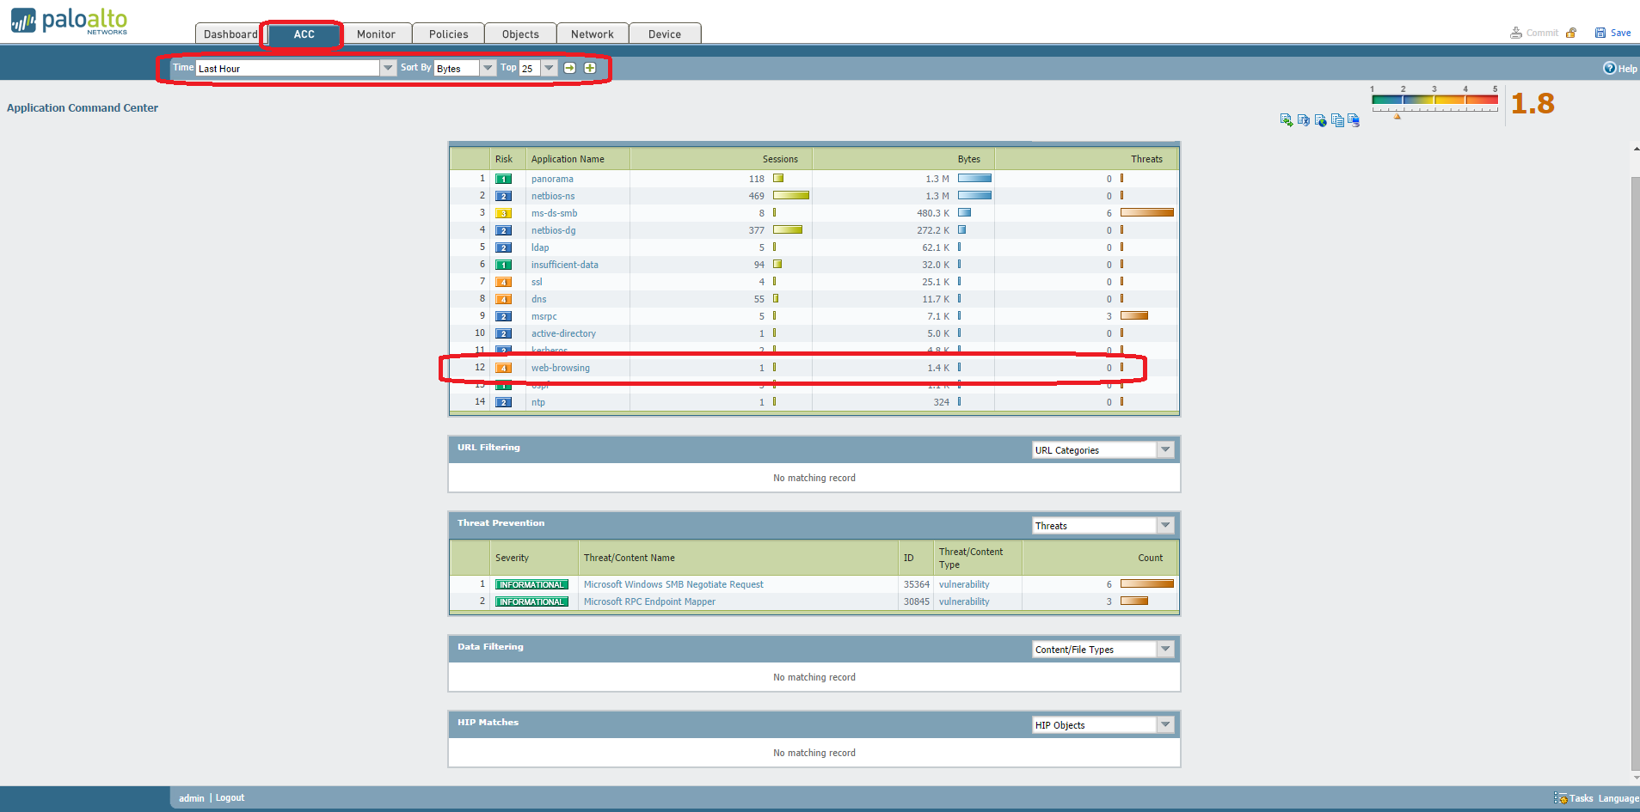Click the Logout link
This screenshot has height=812, width=1640.
point(230,797)
